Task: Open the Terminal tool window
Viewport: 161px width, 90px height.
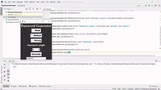Action: [x=33, y=86]
